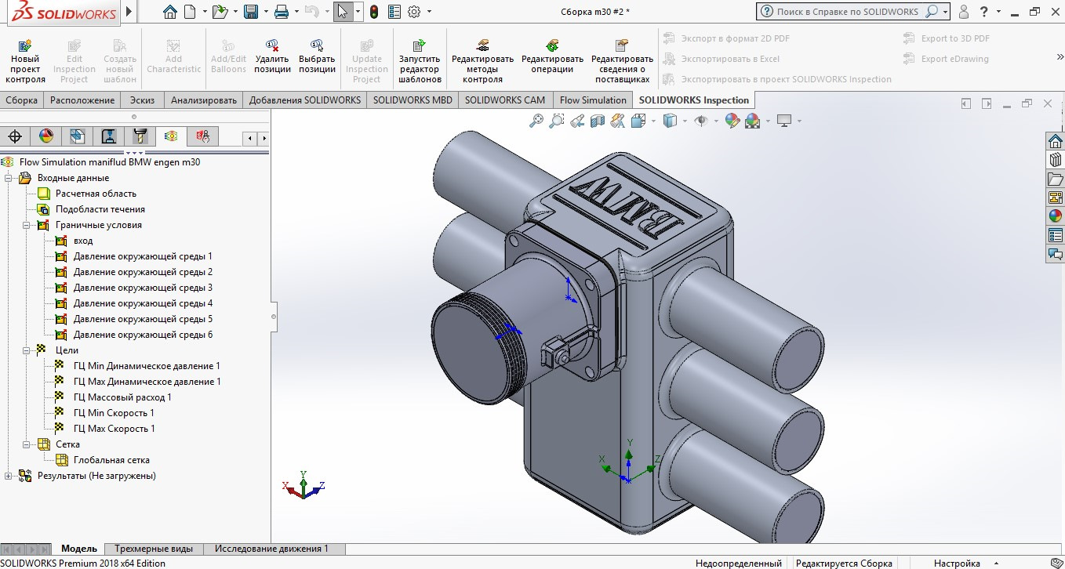Expand SOLIDWORKS menu arrow beside logo
The width and height of the screenshot is (1065, 569).
(x=129, y=12)
